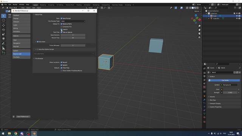Select the Cursor tool in the viewport toolbar
This screenshot has width=242, height=136.
3,20
